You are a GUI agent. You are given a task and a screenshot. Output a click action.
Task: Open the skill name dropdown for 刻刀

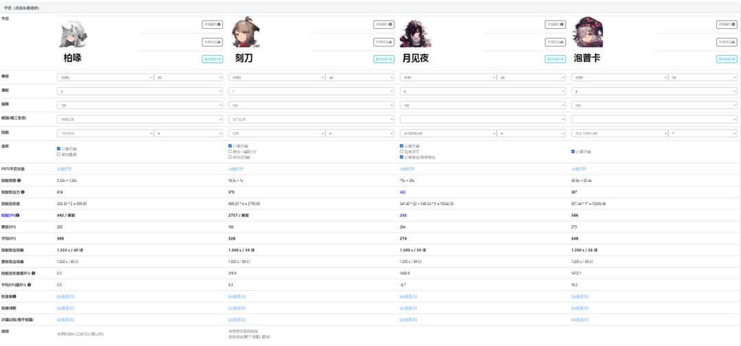[277, 133]
